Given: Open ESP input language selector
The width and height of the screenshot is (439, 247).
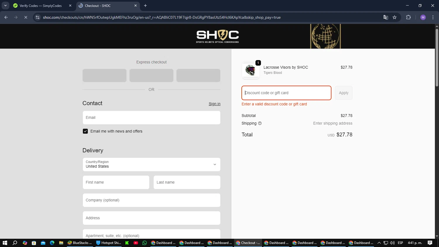Looking at the screenshot, I should [400, 243].
